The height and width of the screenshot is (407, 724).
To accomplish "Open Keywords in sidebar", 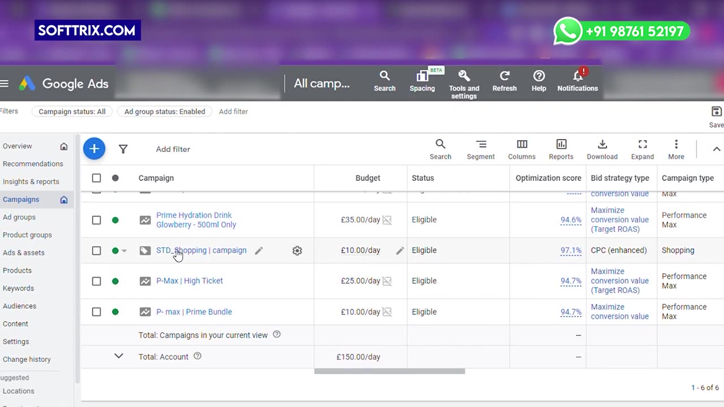I will [x=19, y=288].
